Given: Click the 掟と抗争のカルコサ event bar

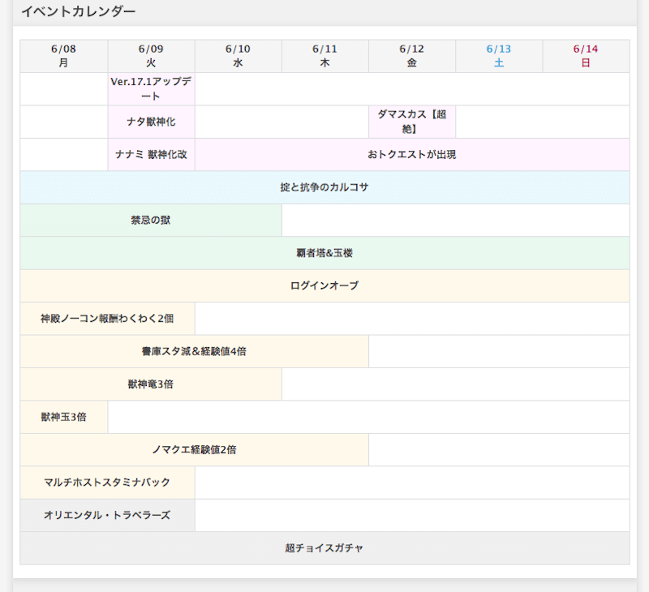Looking at the screenshot, I should tap(325, 187).
